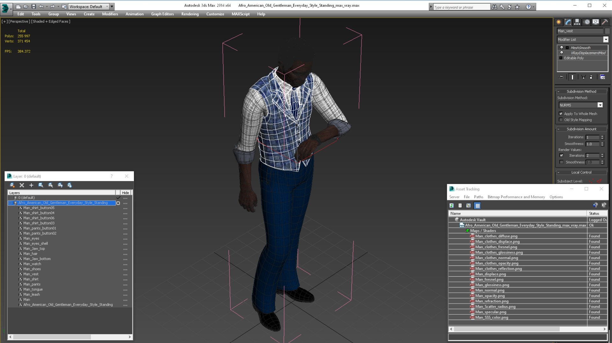
Task: Collapse the Local Control rollout
Action: pyautogui.click(x=581, y=172)
